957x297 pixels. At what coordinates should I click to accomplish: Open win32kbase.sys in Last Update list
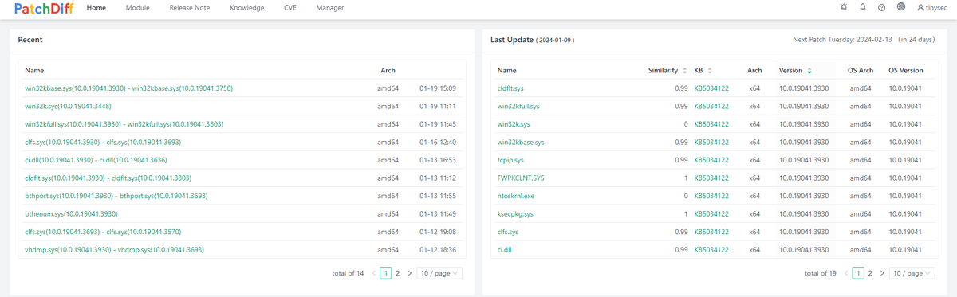tap(521, 142)
